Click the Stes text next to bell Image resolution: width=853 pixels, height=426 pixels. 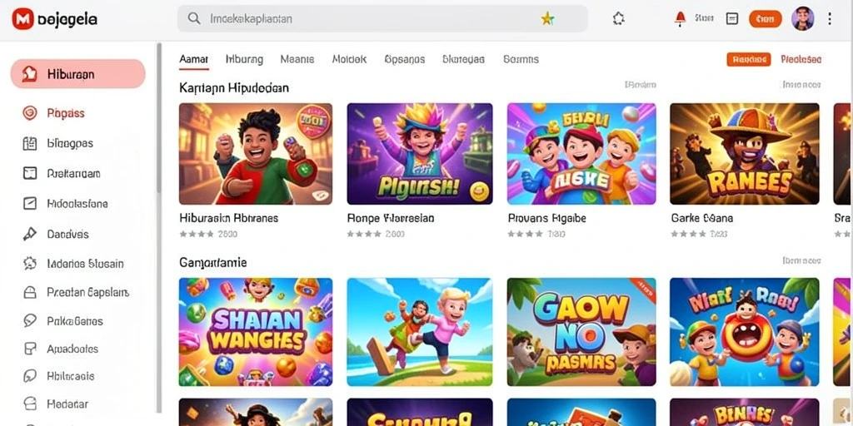[704, 18]
